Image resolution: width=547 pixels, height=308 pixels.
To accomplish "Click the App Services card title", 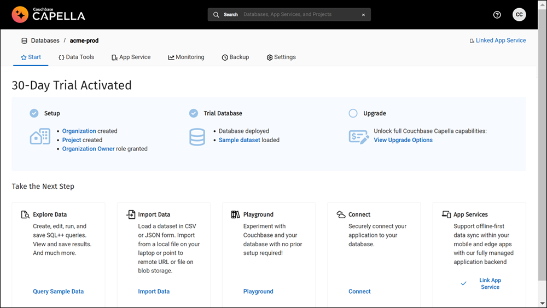I will click(x=470, y=214).
